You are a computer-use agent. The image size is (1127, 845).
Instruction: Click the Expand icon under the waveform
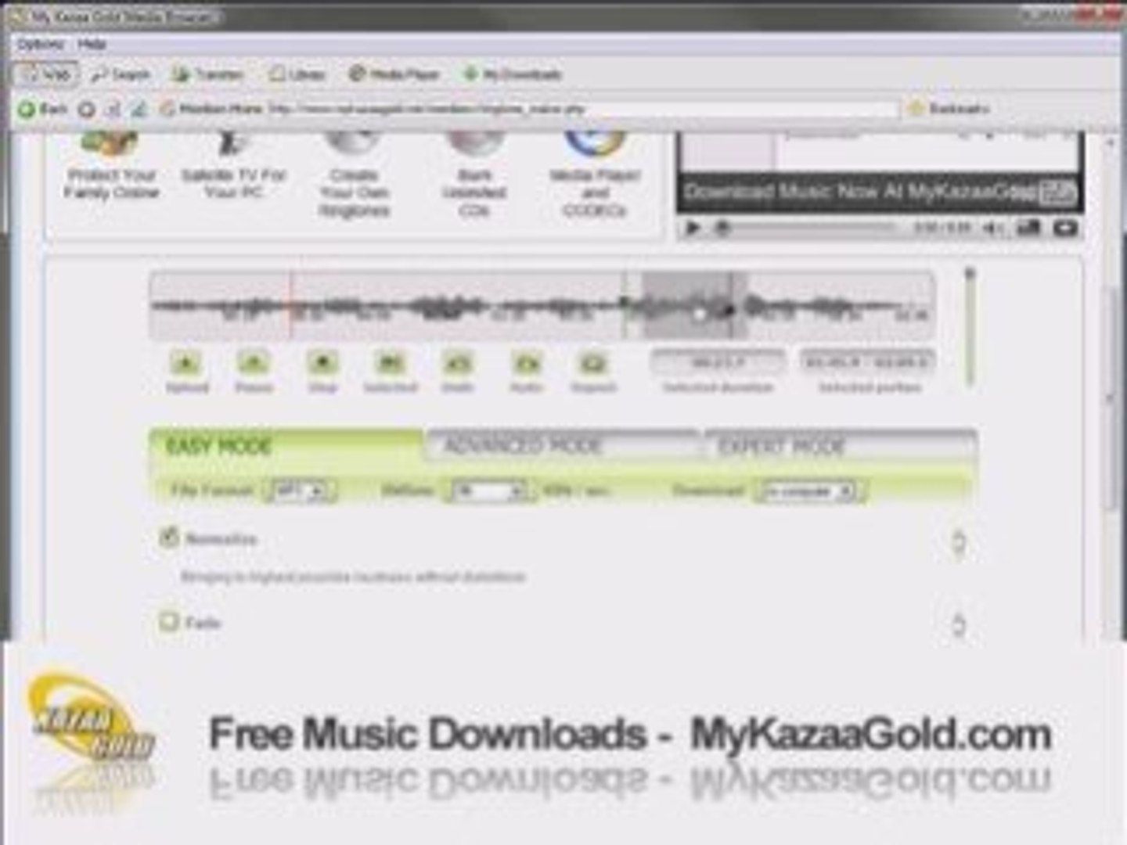[593, 363]
